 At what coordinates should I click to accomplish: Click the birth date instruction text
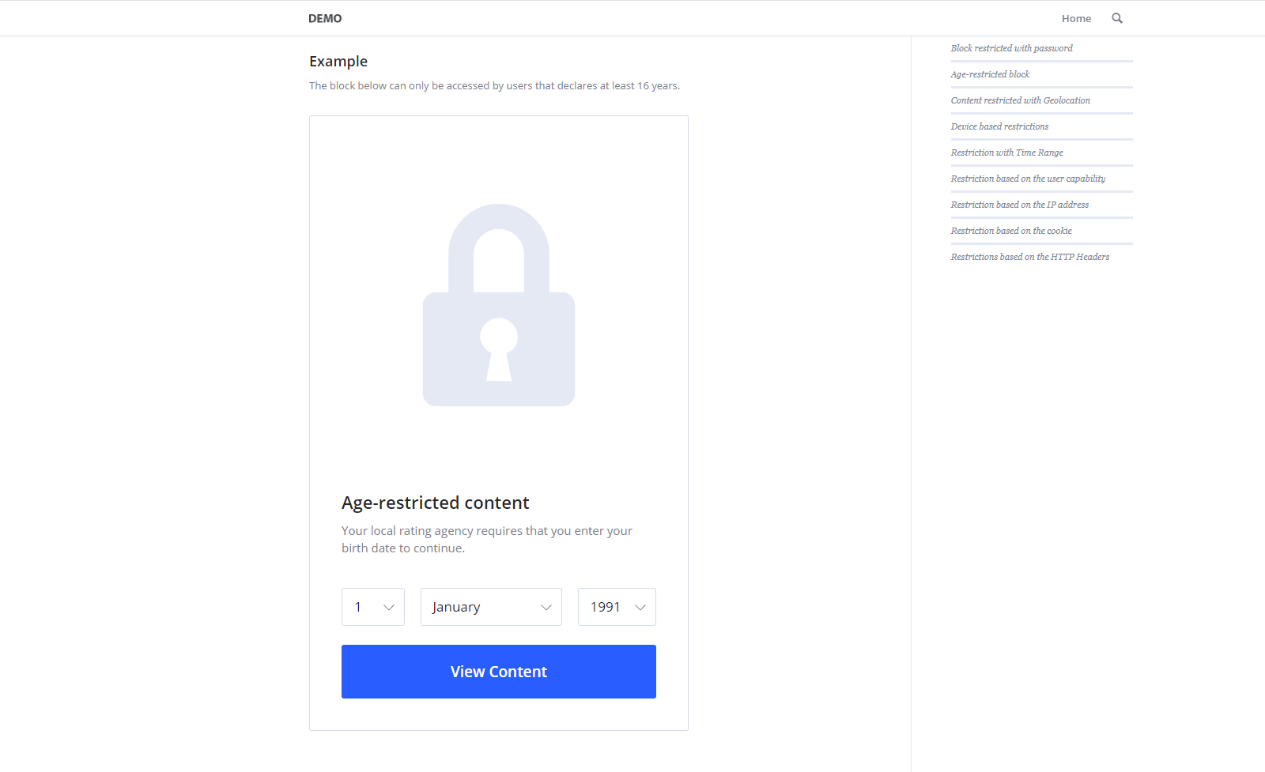[x=486, y=539]
